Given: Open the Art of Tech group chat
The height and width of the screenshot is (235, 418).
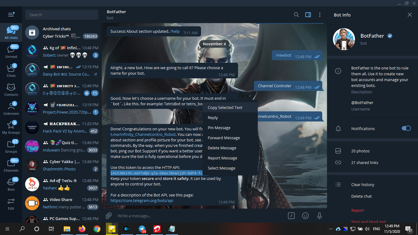Looking at the screenshot, I should point(62,184).
